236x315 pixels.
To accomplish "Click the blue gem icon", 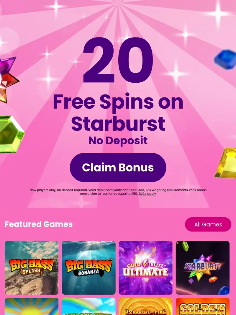I will [225, 59].
